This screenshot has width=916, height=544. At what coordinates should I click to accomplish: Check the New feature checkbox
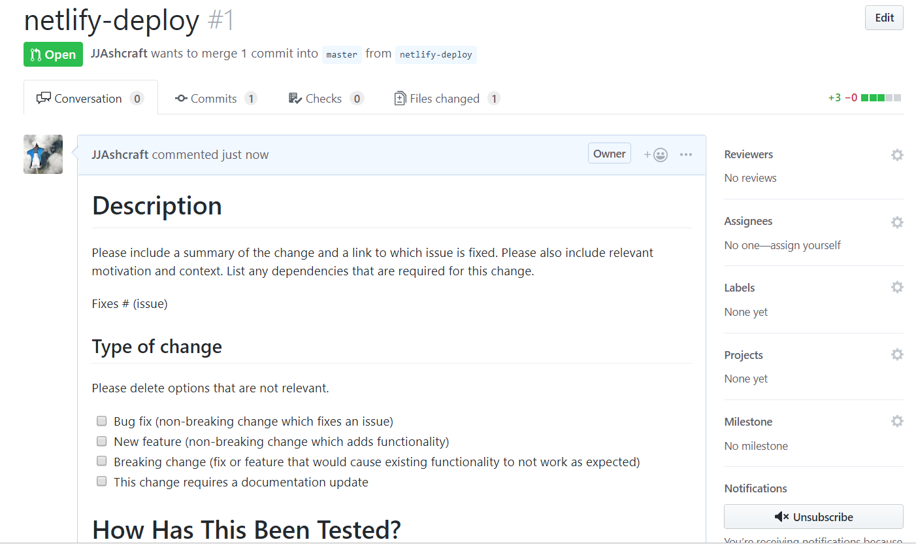pos(102,441)
